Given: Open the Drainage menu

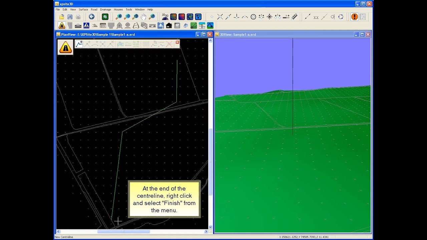Looking at the screenshot, I should tap(106, 10).
